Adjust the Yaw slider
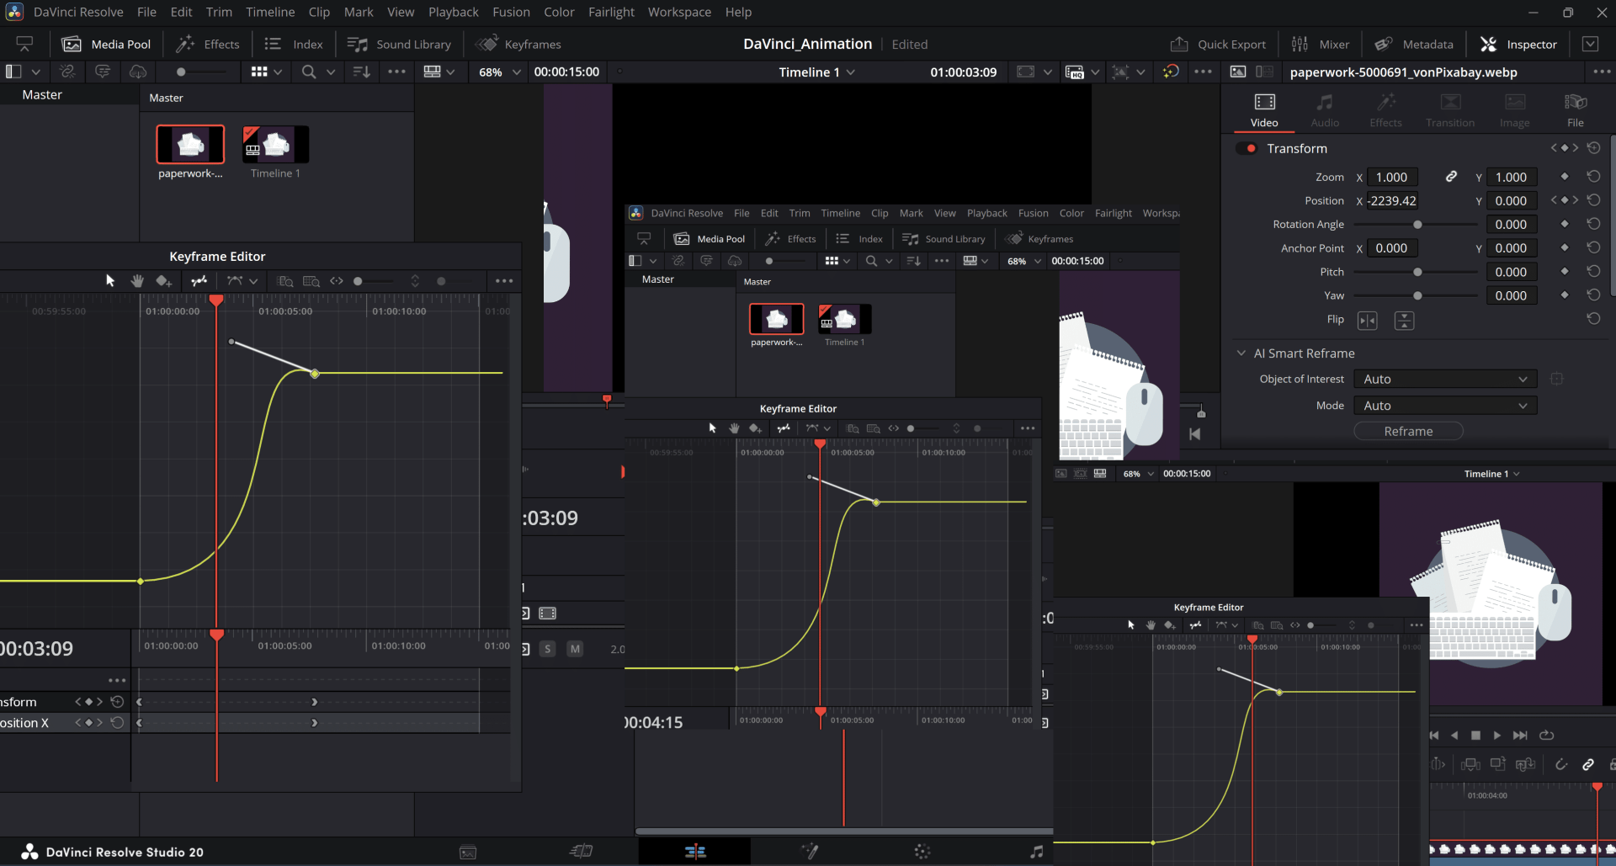Screen dimensions: 1616x866 (x=1417, y=295)
